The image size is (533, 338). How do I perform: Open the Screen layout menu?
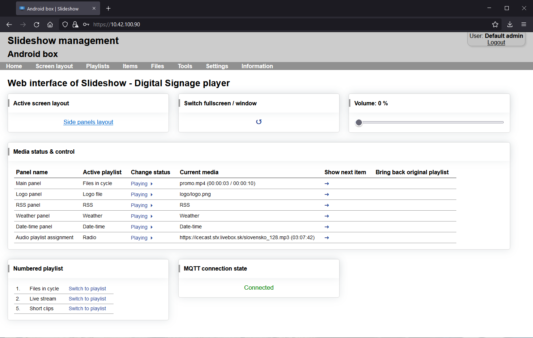pyautogui.click(x=54, y=66)
